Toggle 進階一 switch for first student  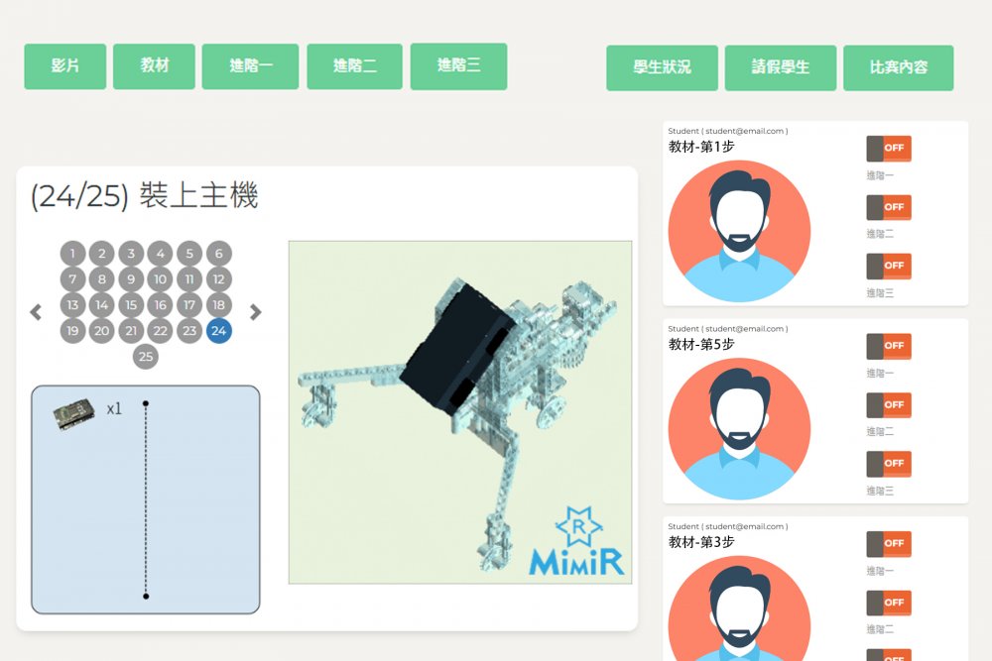(889, 149)
